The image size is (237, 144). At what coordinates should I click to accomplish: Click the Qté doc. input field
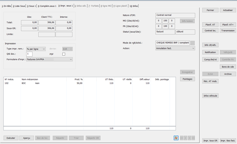tap(29, 54)
